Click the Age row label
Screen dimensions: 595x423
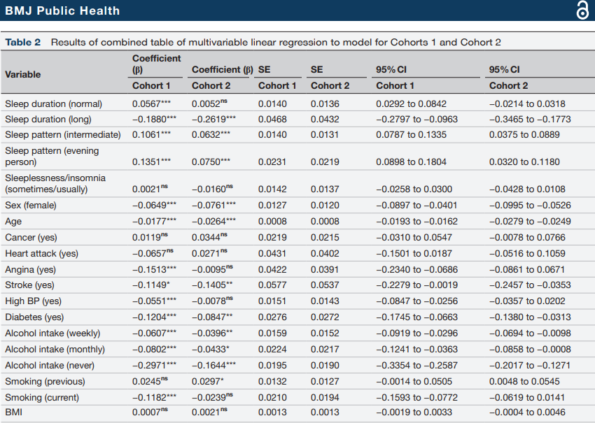pos(13,221)
